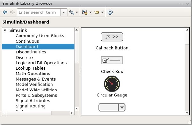Click block pane scroll down arrow
The width and height of the screenshot is (192, 125).
pos(187,113)
